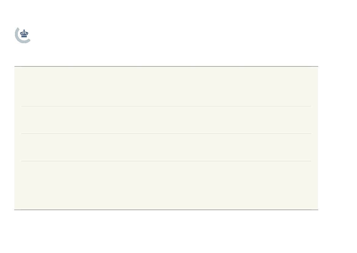This screenshot has height=253, width=357.
Task: Select the third empty row in beige panel
Action: pyautogui.click(x=166, y=147)
